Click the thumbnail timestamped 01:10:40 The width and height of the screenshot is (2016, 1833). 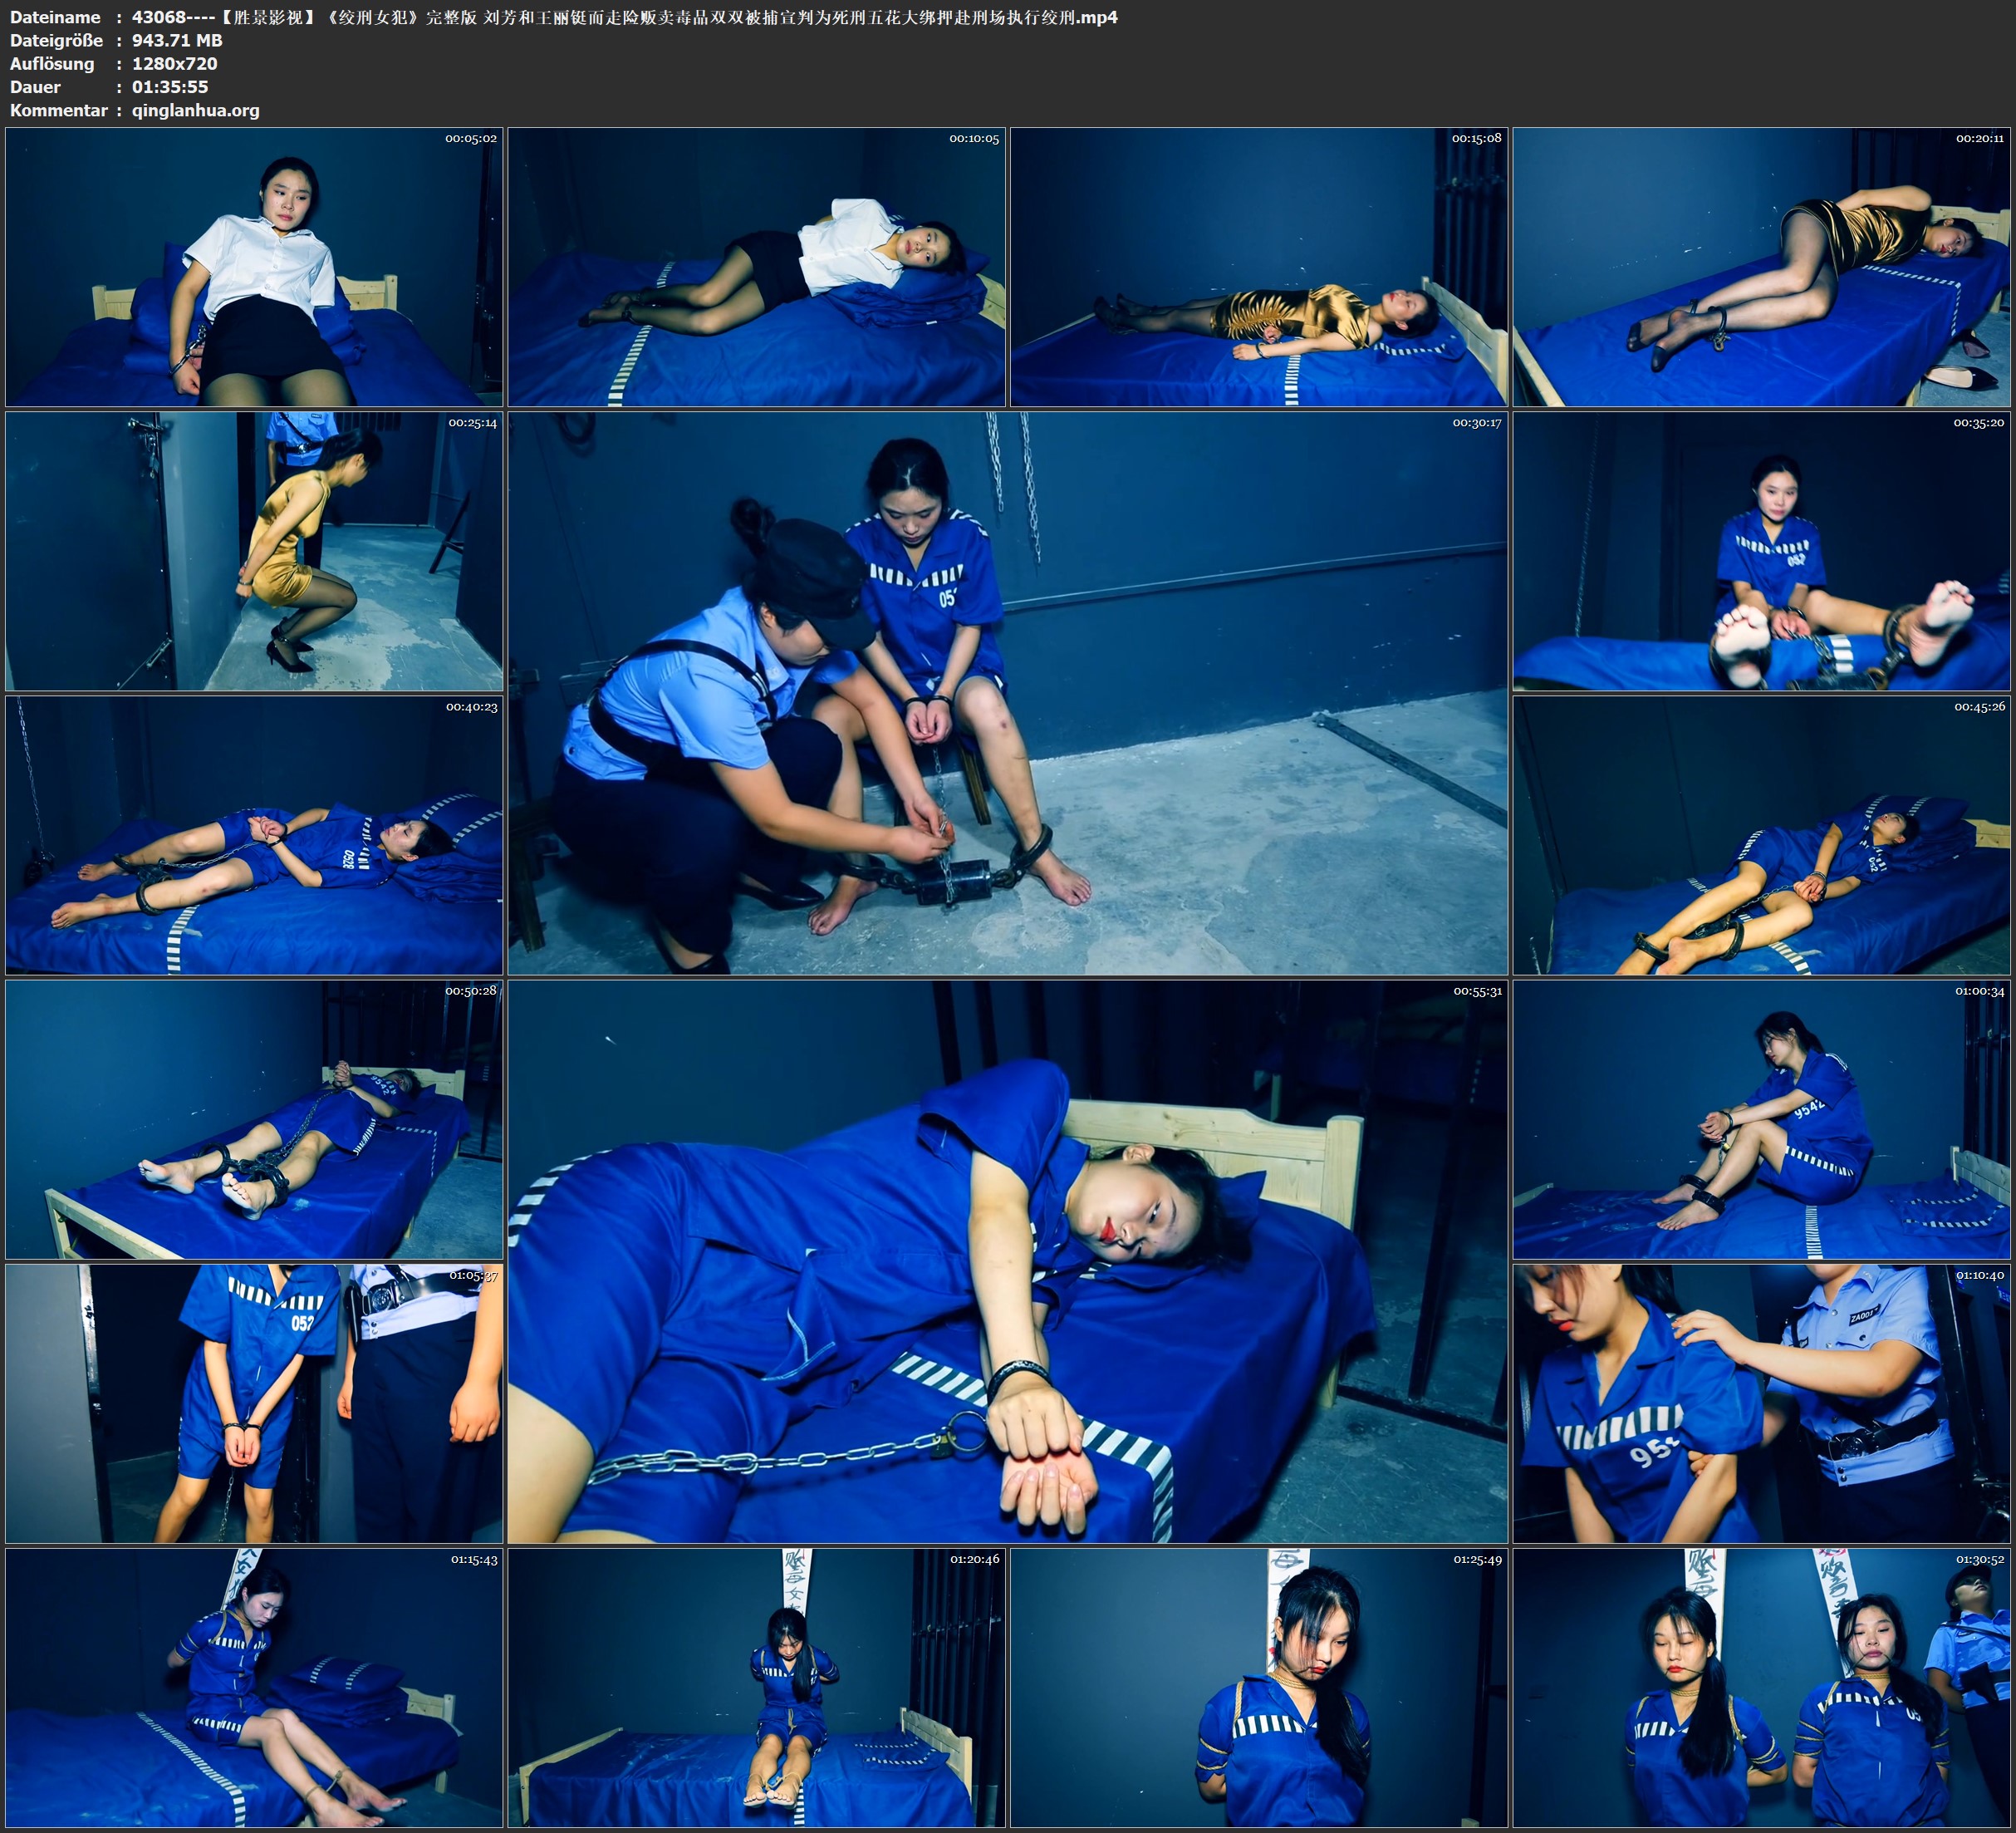1761,1403
